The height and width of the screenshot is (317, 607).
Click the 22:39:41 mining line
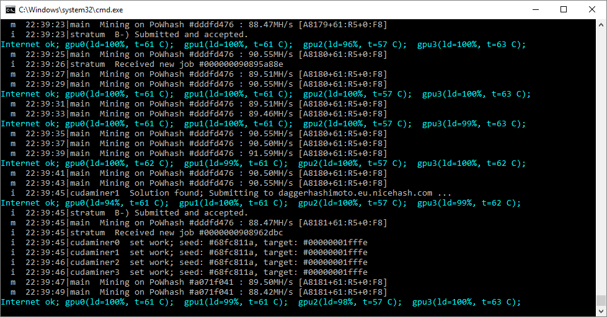[x=198, y=173]
